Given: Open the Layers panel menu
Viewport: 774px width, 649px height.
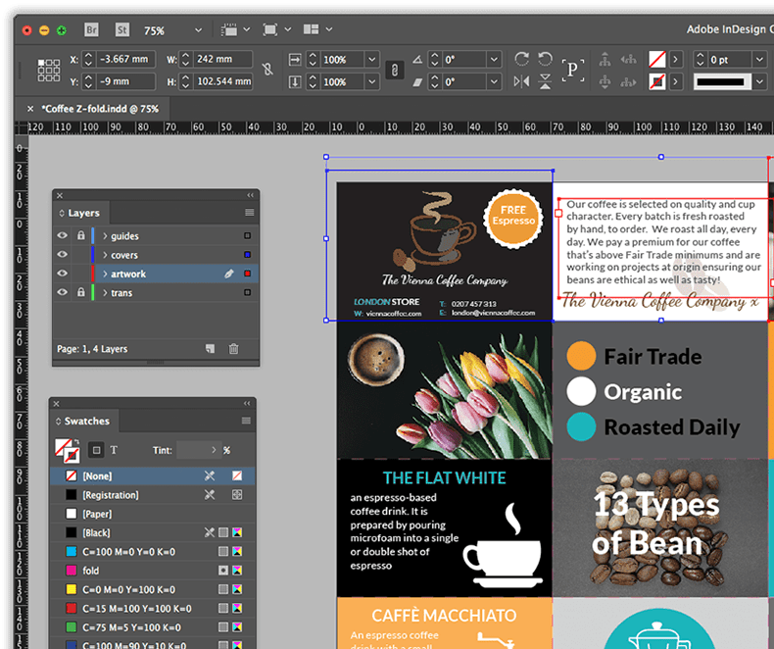Looking at the screenshot, I should 249,213.
